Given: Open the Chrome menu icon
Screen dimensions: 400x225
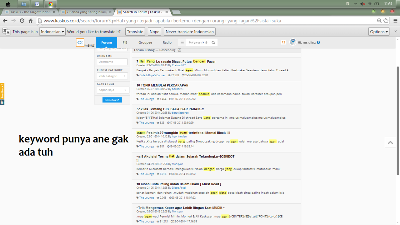Looking at the screenshot, I should (395, 21).
